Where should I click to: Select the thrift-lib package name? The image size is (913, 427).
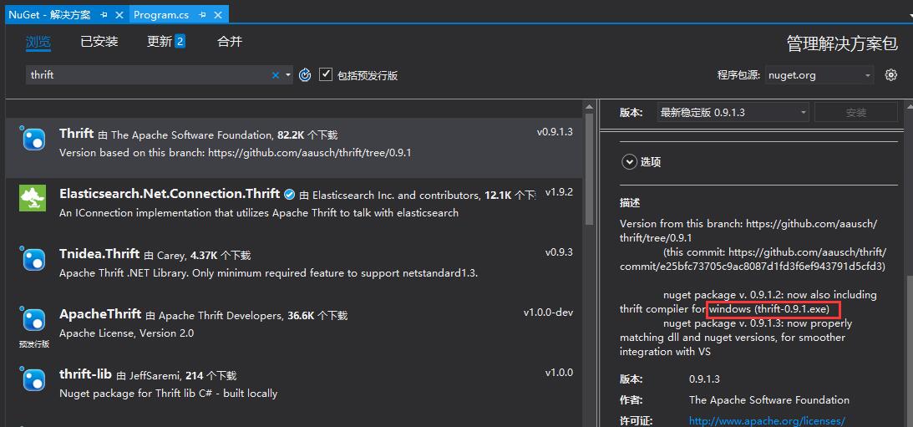click(x=85, y=374)
